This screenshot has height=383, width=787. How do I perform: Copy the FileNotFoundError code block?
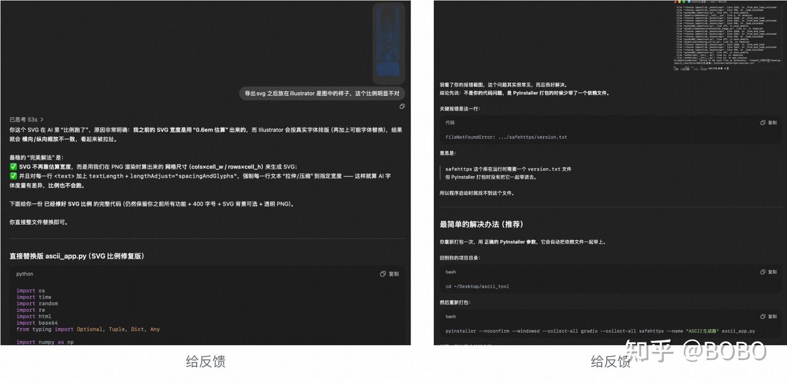coord(768,123)
